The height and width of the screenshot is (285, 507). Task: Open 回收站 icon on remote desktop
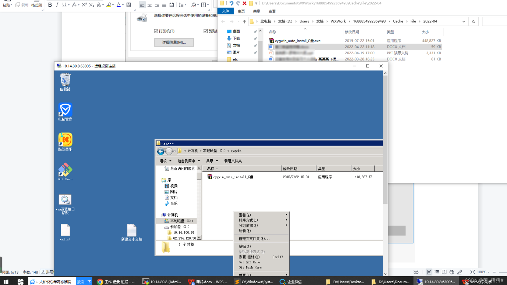click(65, 82)
